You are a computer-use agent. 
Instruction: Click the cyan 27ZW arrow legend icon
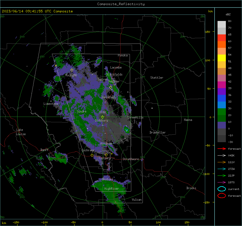tap(222, 169)
